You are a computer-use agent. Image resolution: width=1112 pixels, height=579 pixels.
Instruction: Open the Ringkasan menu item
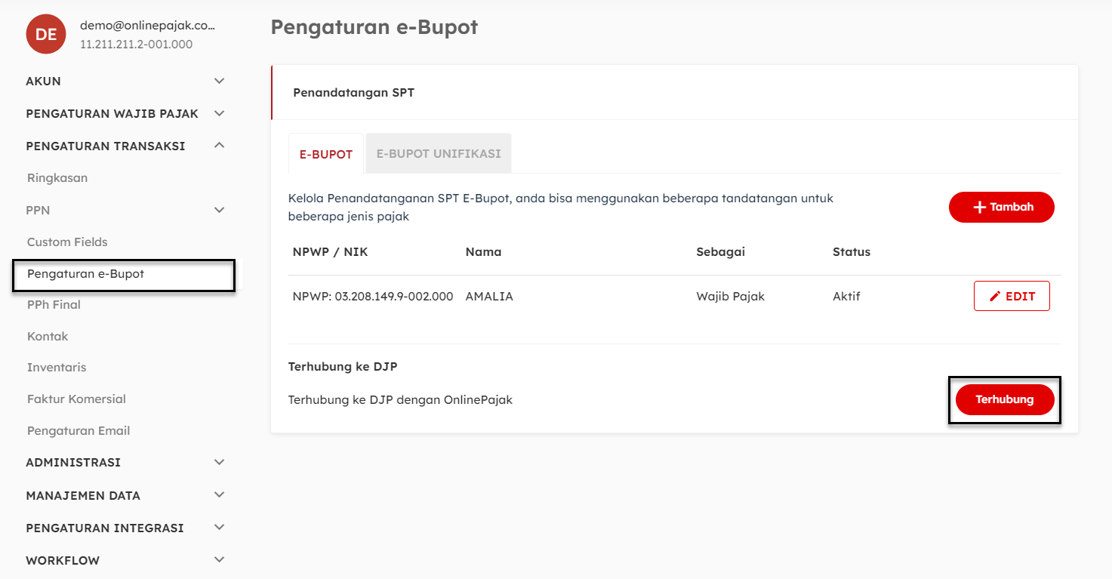(57, 178)
